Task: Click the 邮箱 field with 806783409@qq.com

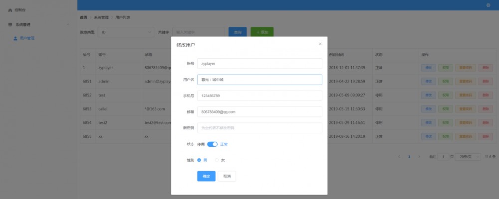Action: [x=259, y=112]
